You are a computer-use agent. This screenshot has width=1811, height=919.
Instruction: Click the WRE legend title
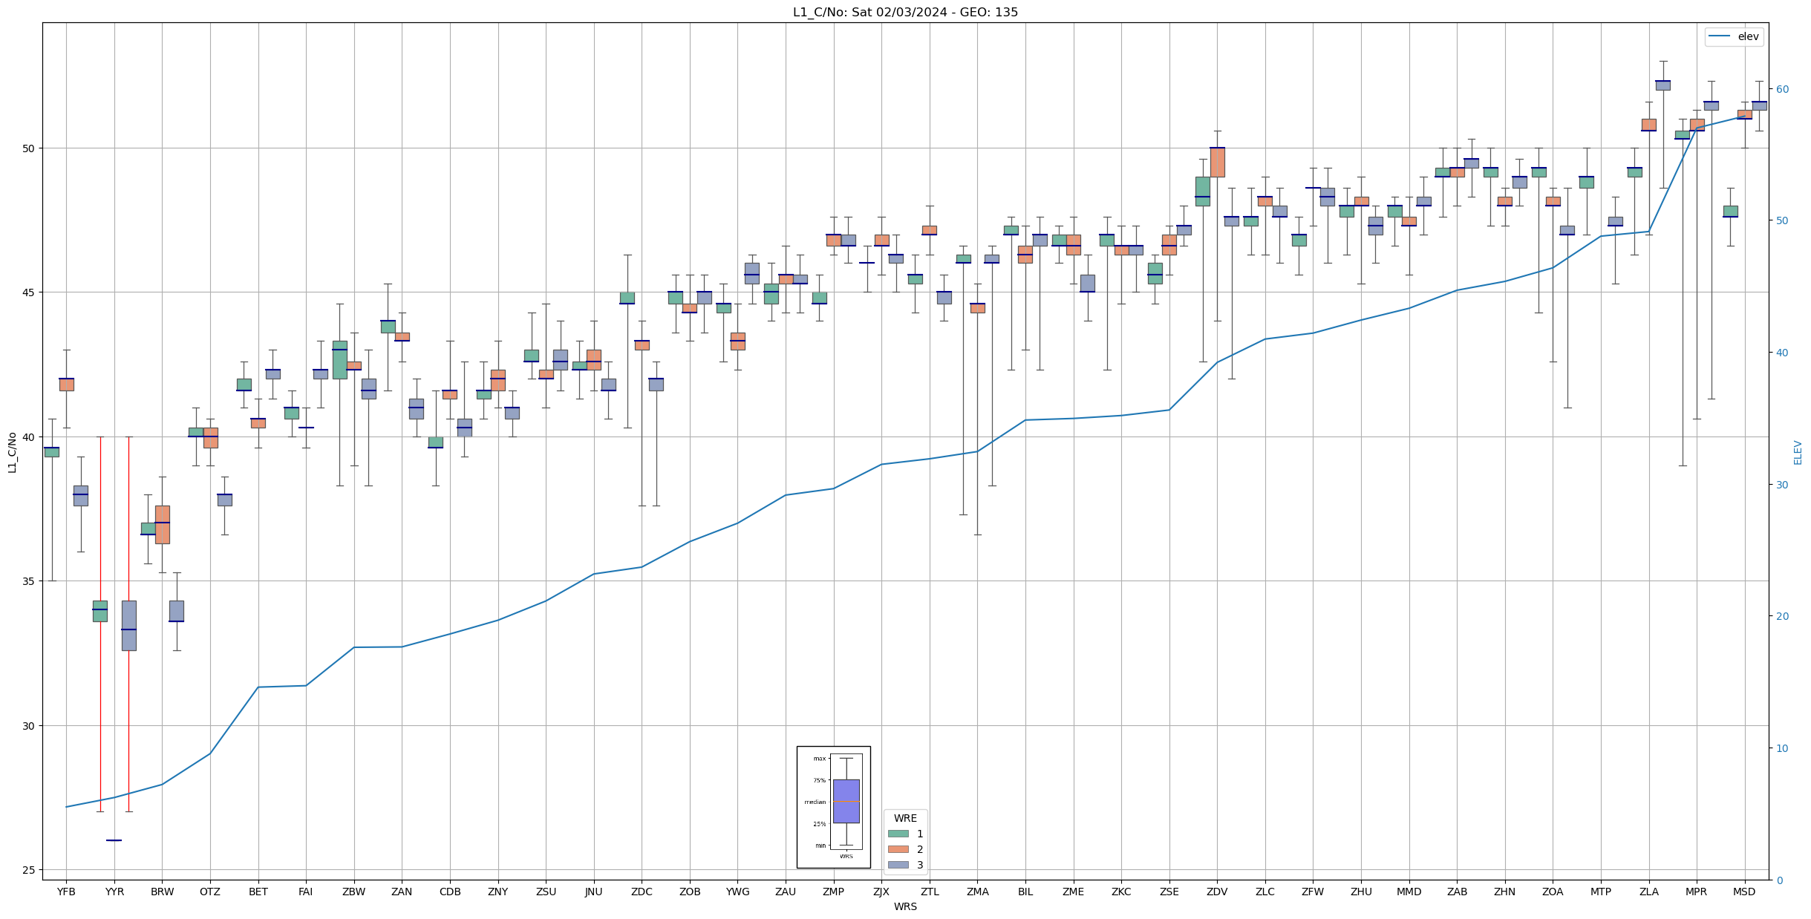905,818
